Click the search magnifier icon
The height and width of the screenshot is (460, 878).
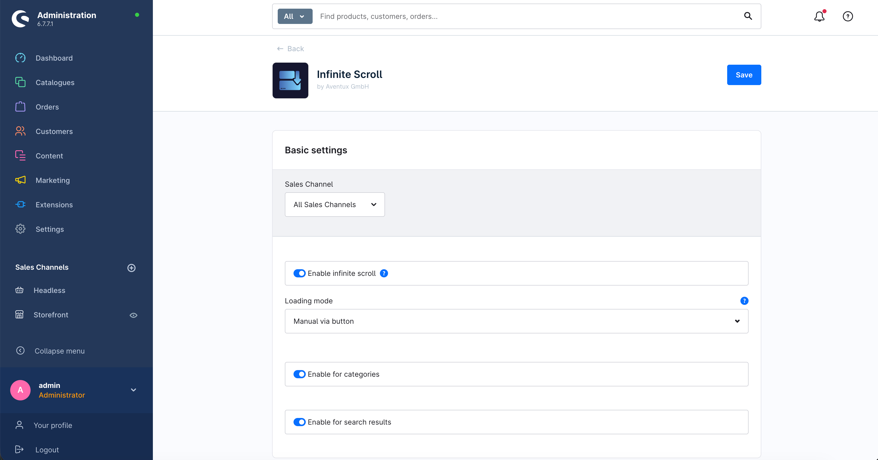748,16
